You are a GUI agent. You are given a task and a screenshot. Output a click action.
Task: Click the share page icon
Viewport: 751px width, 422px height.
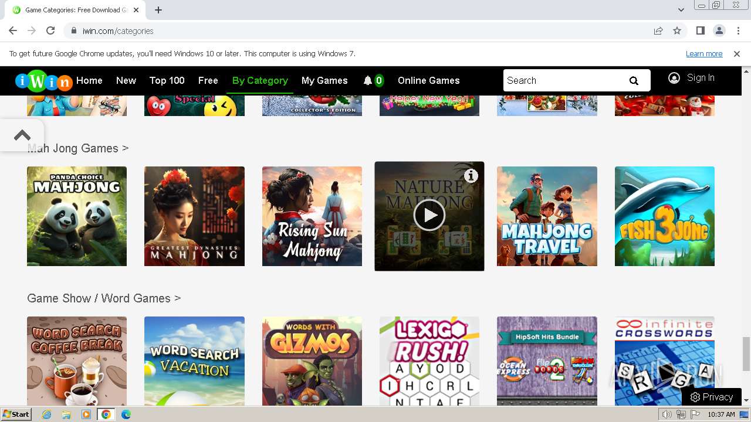[x=658, y=30]
